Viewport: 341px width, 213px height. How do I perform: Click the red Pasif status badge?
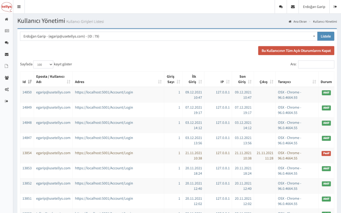(x=326, y=153)
